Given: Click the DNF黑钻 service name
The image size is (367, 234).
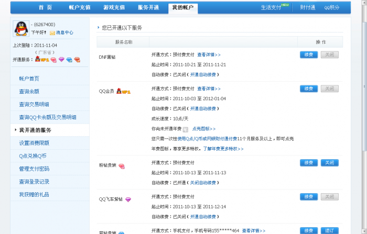Looking at the screenshot, I should tap(107, 57).
